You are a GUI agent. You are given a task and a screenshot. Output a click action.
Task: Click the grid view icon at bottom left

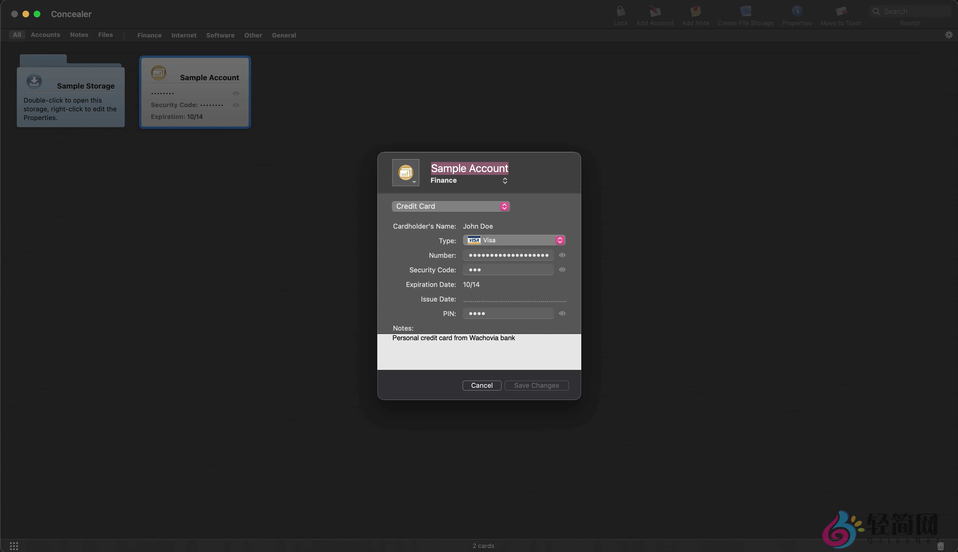[x=14, y=546]
